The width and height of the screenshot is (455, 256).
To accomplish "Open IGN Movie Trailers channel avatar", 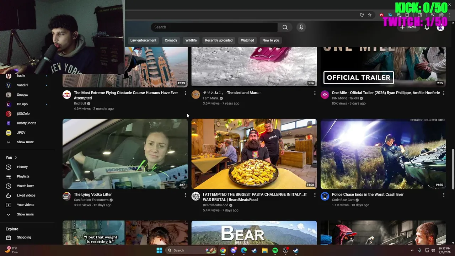I will click(x=325, y=95).
